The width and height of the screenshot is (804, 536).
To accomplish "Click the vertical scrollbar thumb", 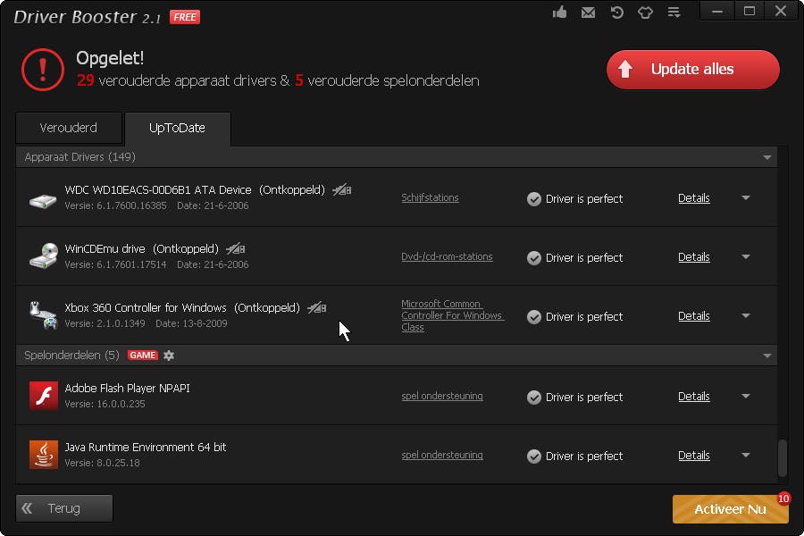I will click(x=783, y=458).
